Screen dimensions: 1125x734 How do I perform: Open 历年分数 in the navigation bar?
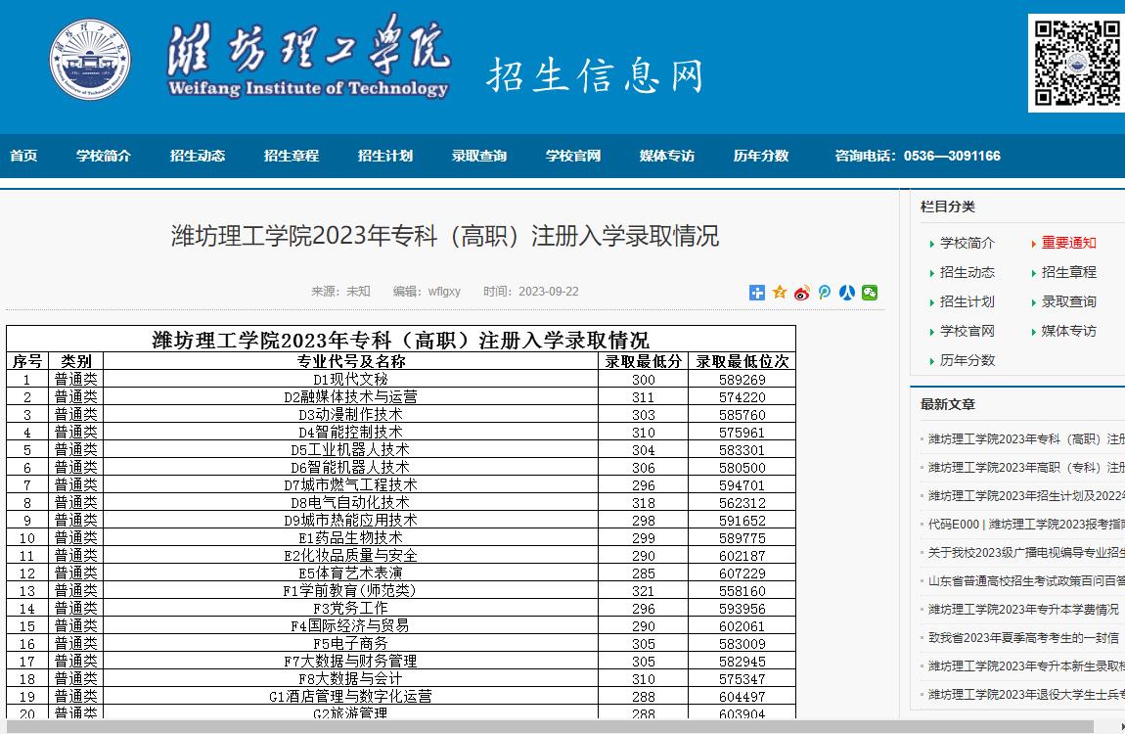[x=761, y=156]
